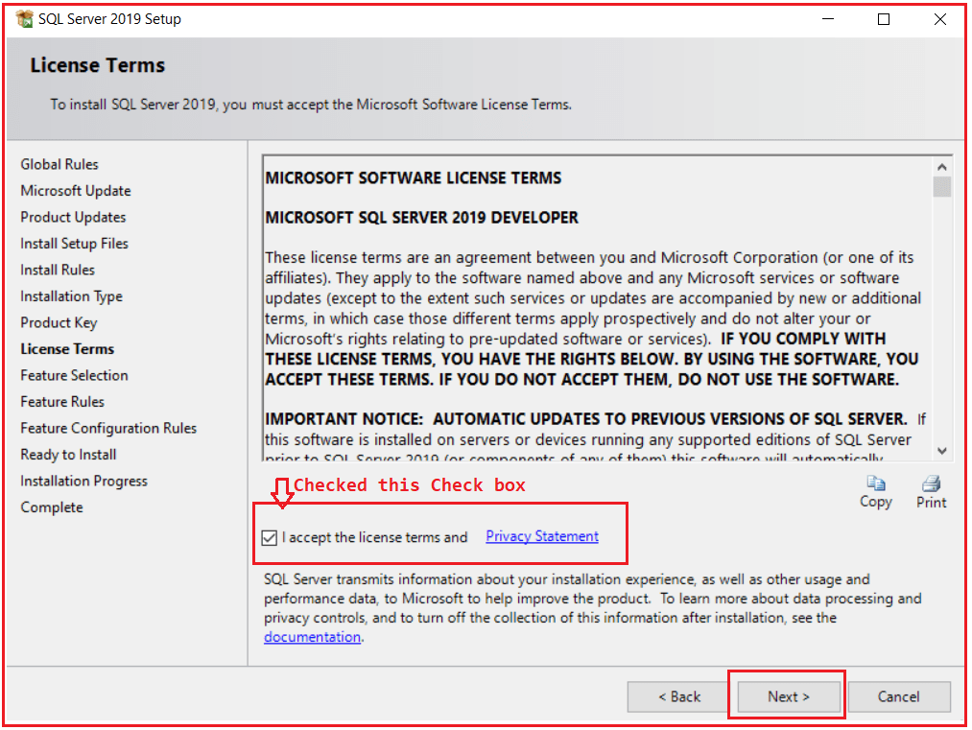Select the Feature Configuration Rules step

[108, 428]
